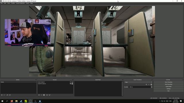Open system volume tray icon

[x=164, y=101]
